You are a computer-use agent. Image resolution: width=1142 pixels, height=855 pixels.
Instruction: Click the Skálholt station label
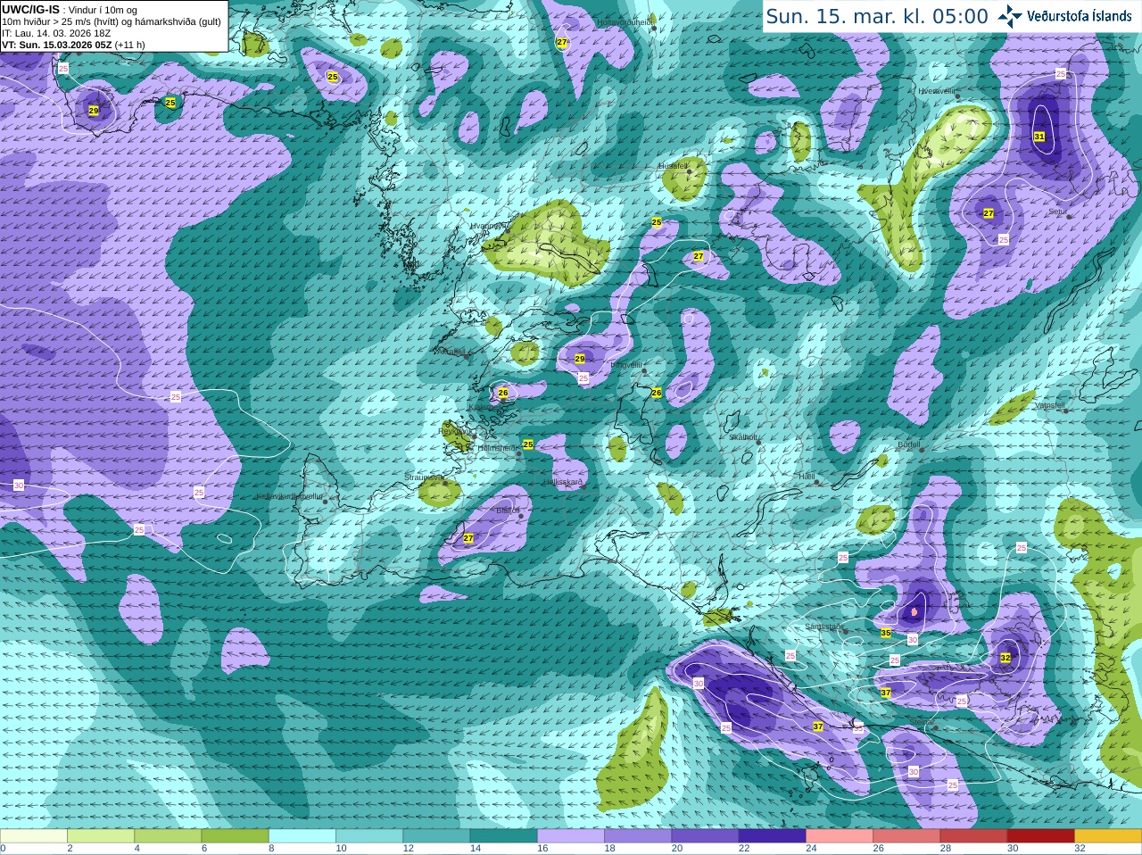[x=744, y=437]
